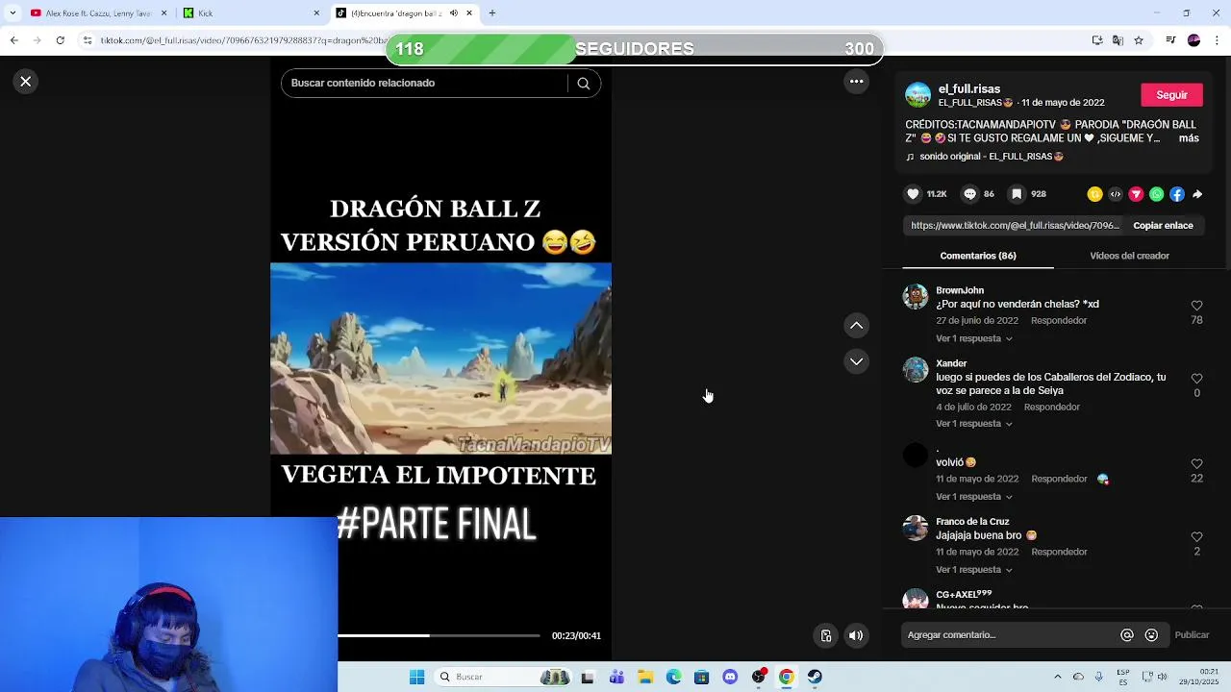Viewport: 1231px width, 692px height.
Task: Expand the reply under BrownJohn's comment
Action: coord(974,338)
